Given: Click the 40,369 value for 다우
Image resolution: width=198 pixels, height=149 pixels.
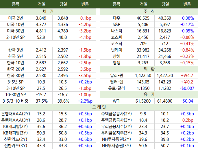Looking at the screenshot, I should pyautogui.click(x=165, y=18).
